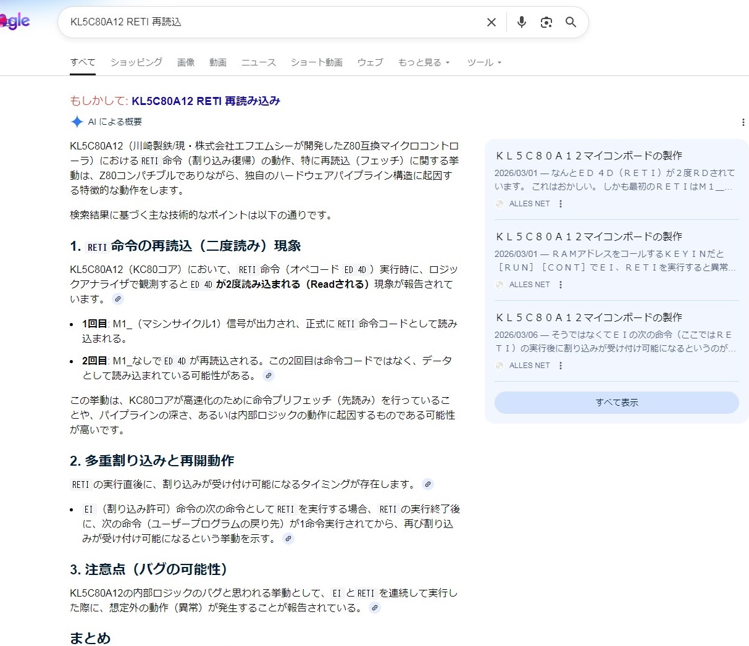Open the three-dot menu beside third ALLES NET source
The image size is (749, 646).
561,366
